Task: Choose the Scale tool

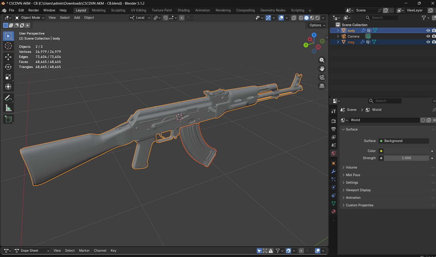Action: point(8,77)
